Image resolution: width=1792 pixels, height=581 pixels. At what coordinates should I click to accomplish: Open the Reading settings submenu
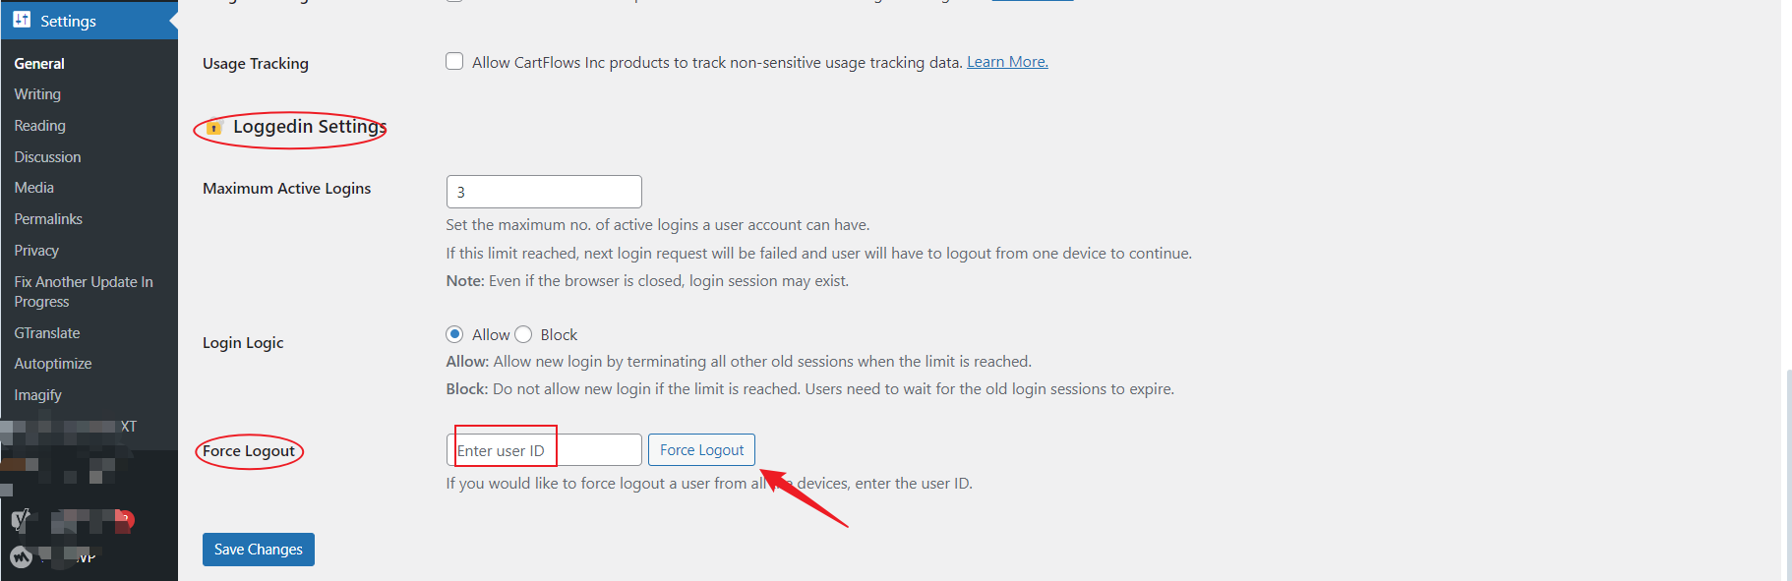coord(39,126)
